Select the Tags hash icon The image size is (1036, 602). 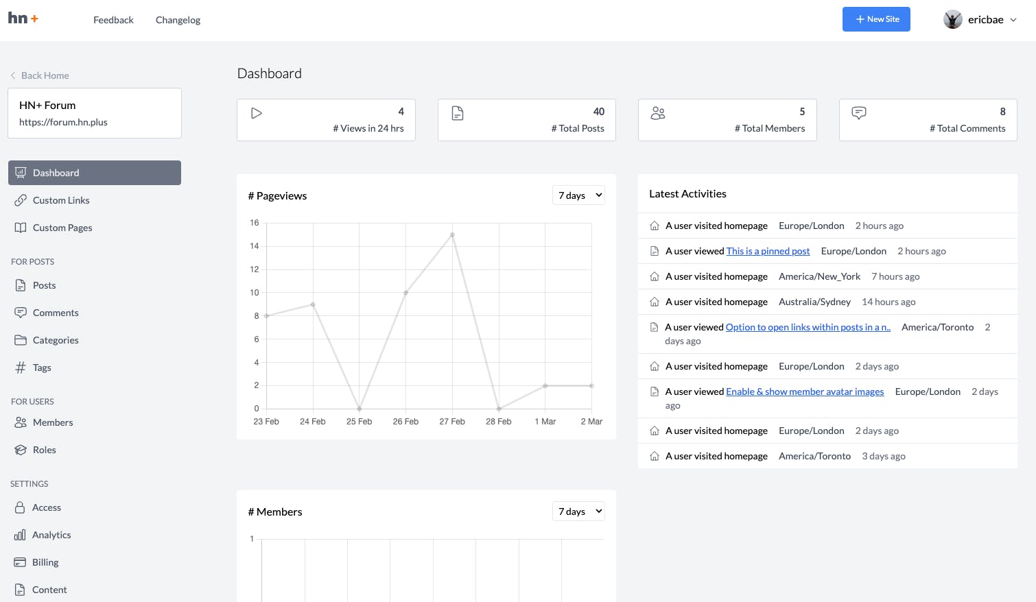tap(21, 368)
